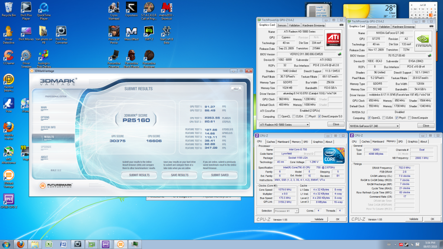Image resolution: width=443 pixels, height=249 pixels.
Task: Launch the Penumbra Black Plague shortcut
Action: pyautogui.click(x=132, y=59)
